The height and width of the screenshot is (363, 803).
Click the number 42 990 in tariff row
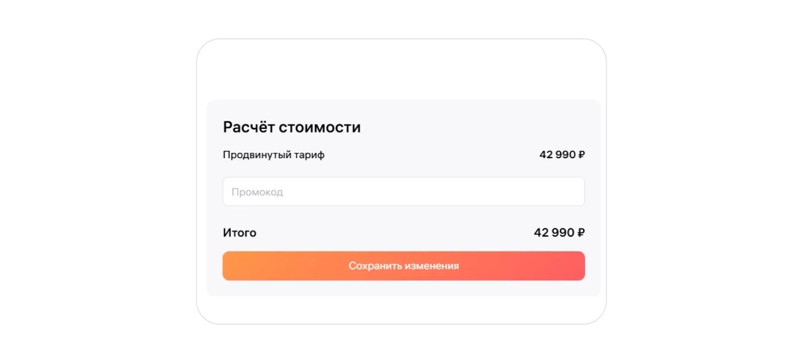(x=557, y=155)
